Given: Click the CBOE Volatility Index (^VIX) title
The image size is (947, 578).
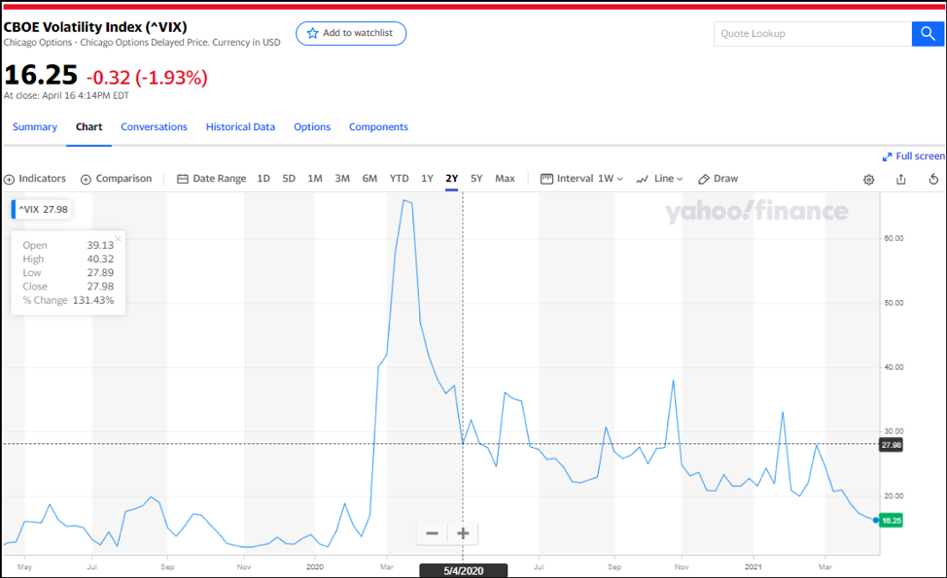Looking at the screenshot, I should click(x=95, y=27).
